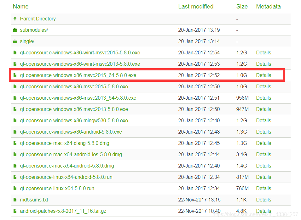Open Details for x86-msvc2015-5.8.0.exe

(x=263, y=86)
